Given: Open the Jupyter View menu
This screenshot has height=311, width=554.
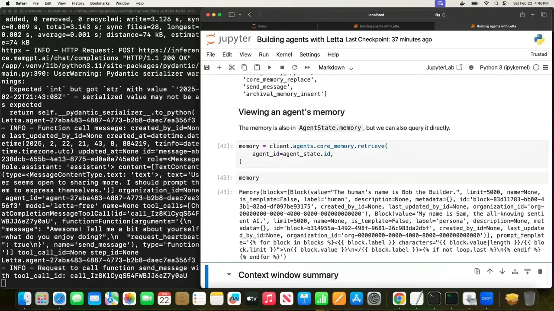Looking at the screenshot, I should (x=245, y=54).
